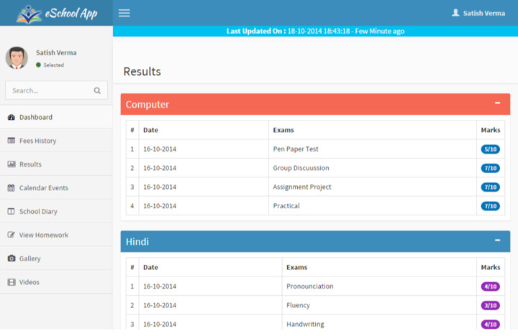Collapse the Computer results panel
This screenshot has width=518, height=336.
coord(497,103)
